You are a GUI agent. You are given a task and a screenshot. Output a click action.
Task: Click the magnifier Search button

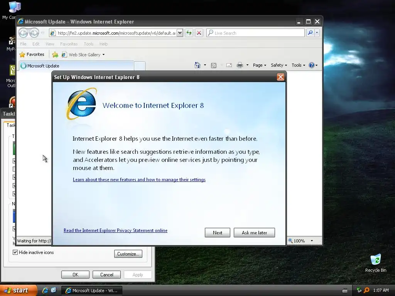click(311, 33)
